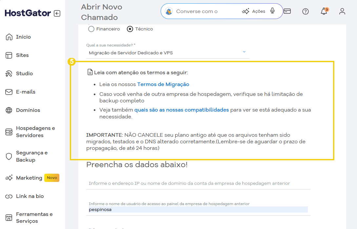Click the Ações sparkle button
The height and width of the screenshot is (229, 357).
254,11
